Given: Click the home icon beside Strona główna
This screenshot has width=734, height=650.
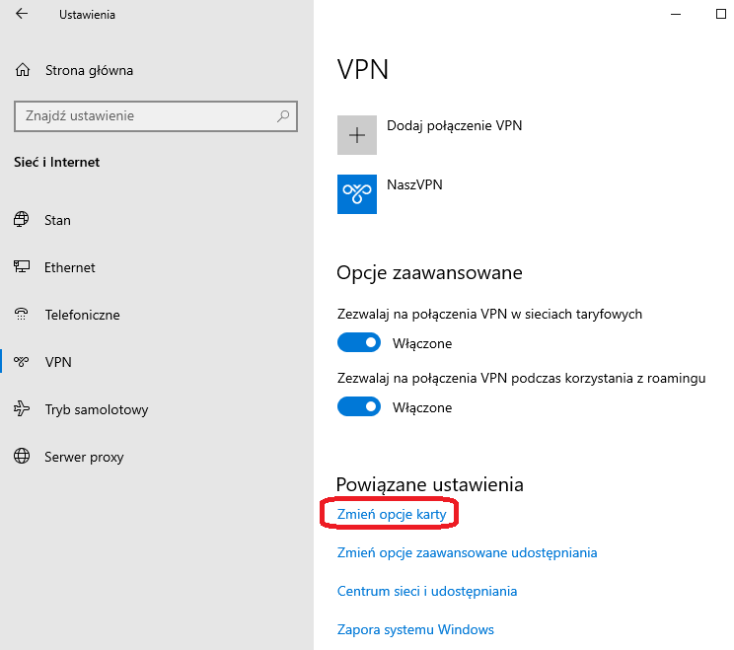Looking at the screenshot, I should (23, 70).
